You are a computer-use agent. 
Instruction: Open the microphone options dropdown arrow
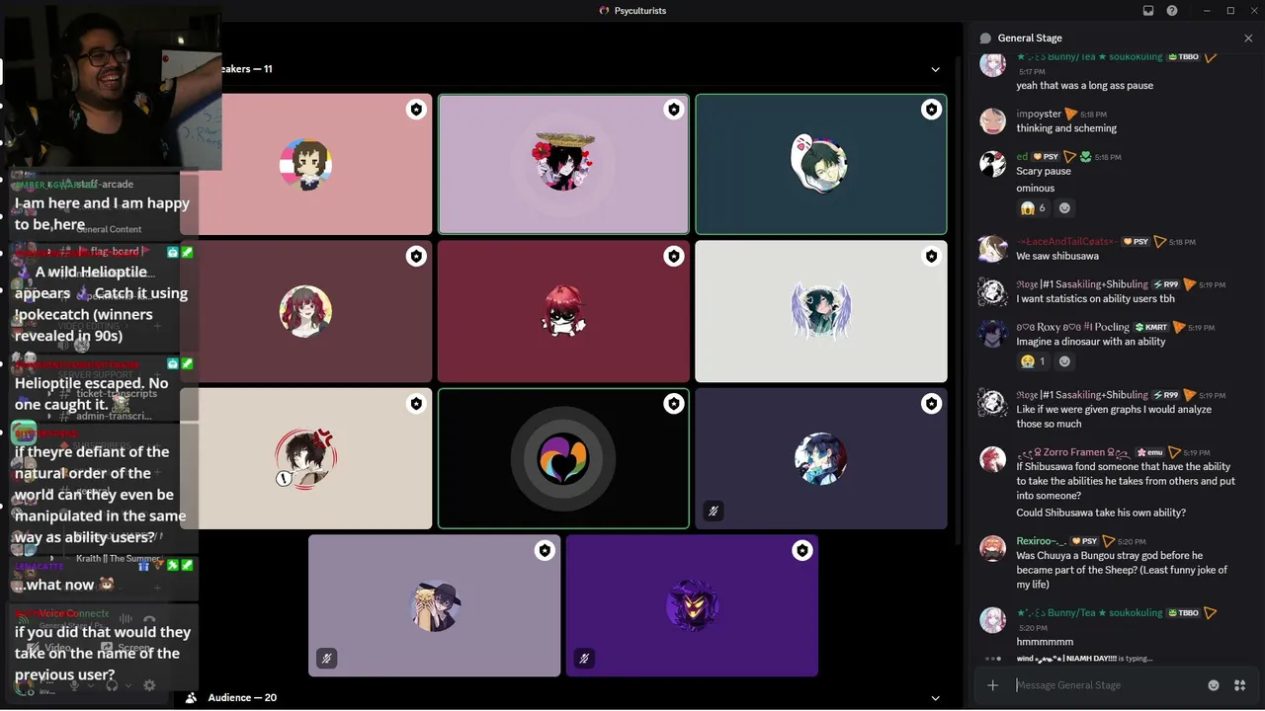(90, 685)
